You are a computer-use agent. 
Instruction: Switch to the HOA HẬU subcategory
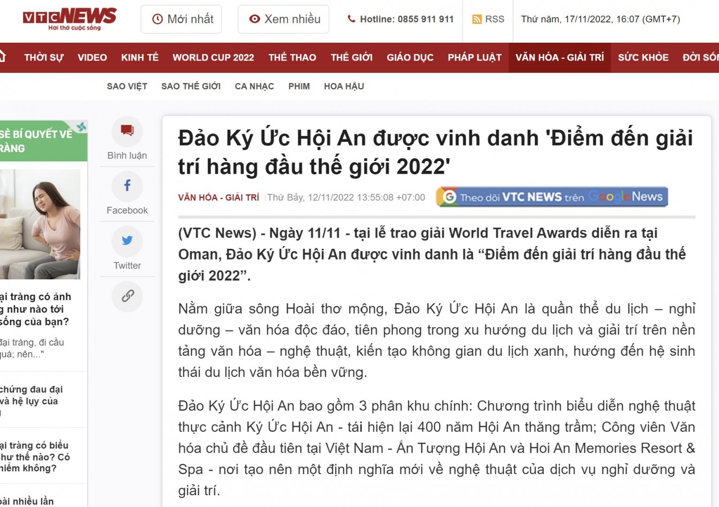tap(344, 86)
